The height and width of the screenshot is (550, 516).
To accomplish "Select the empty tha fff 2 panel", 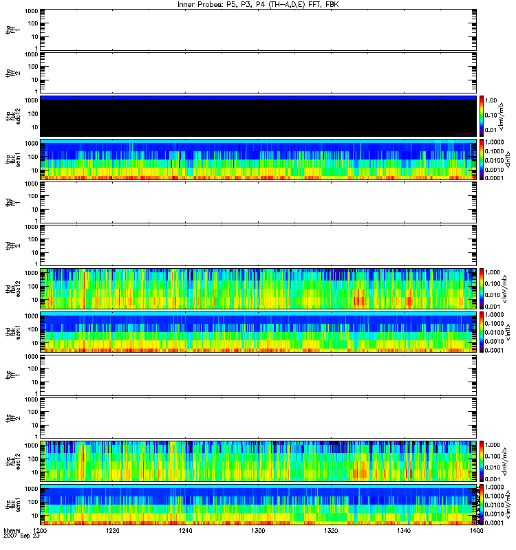I will (x=258, y=73).
